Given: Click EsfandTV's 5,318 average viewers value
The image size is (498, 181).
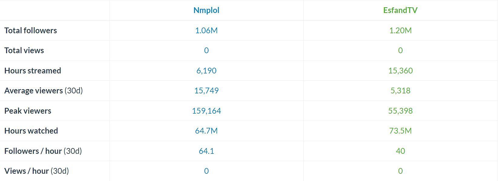Looking at the screenshot, I should coord(400,91).
